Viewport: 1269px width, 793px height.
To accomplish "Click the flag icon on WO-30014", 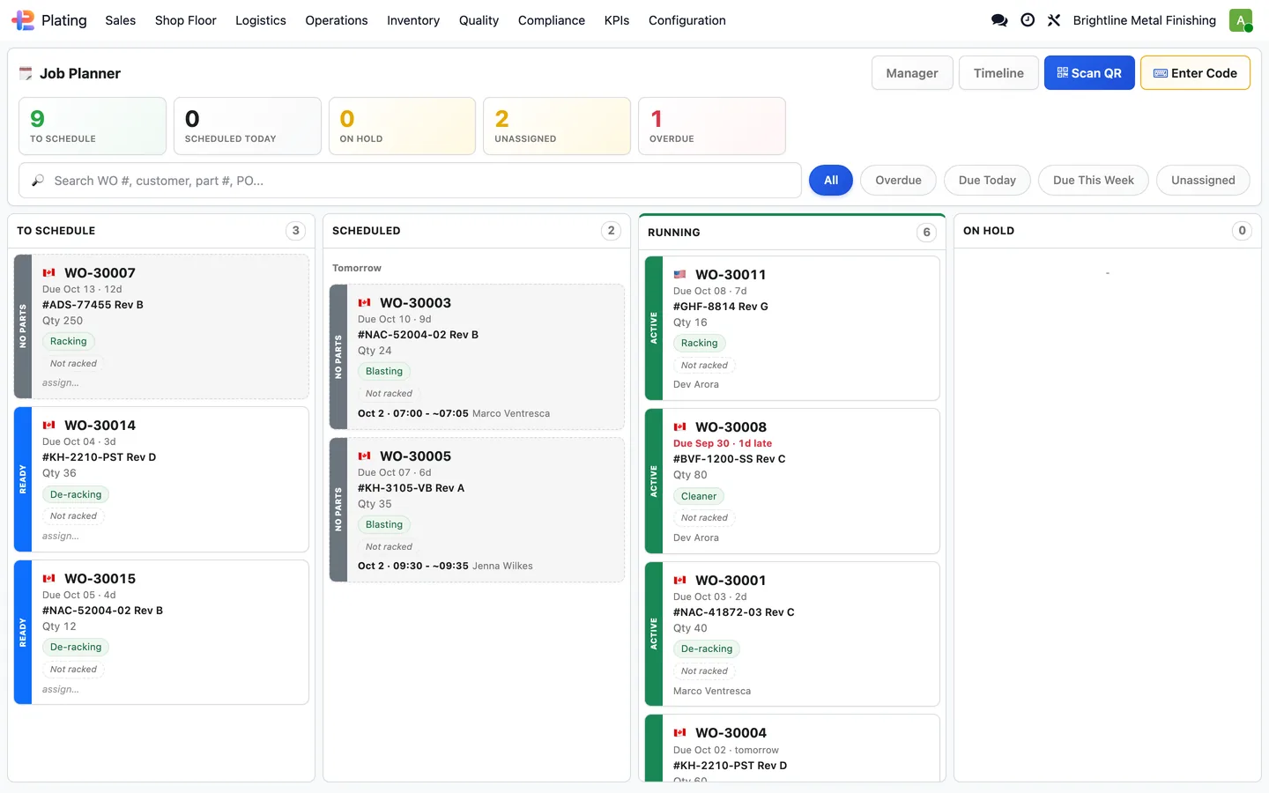I will click(49, 426).
